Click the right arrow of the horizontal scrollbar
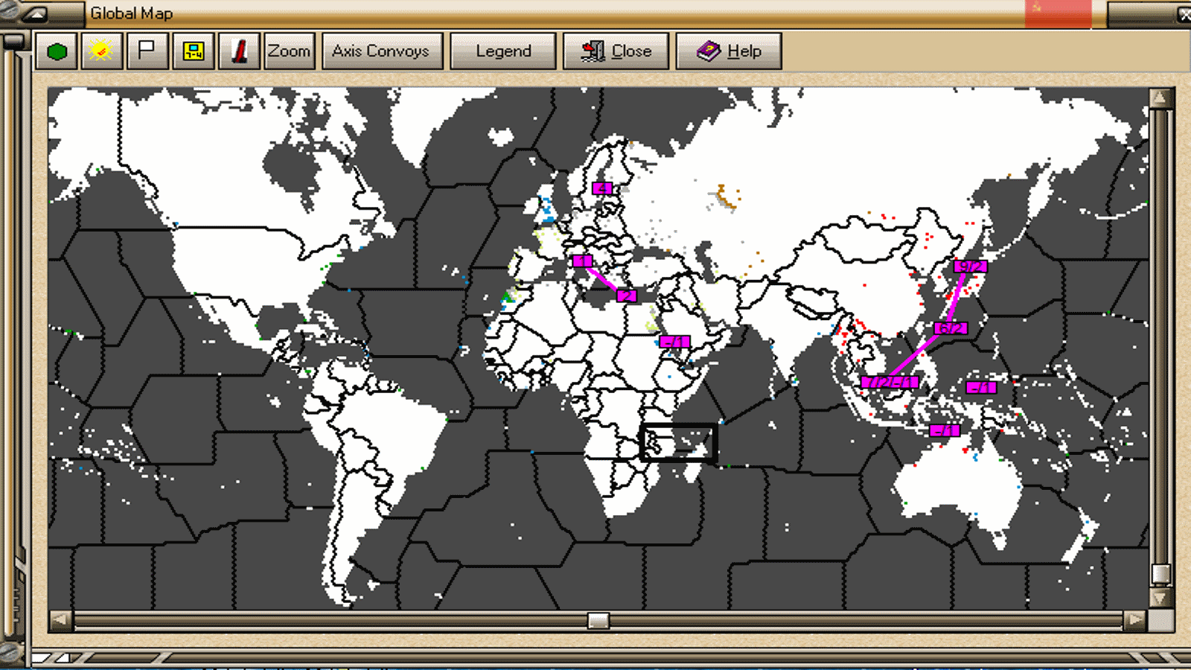The height and width of the screenshot is (670, 1191). pyautogui.click(x=1134, y=620)
